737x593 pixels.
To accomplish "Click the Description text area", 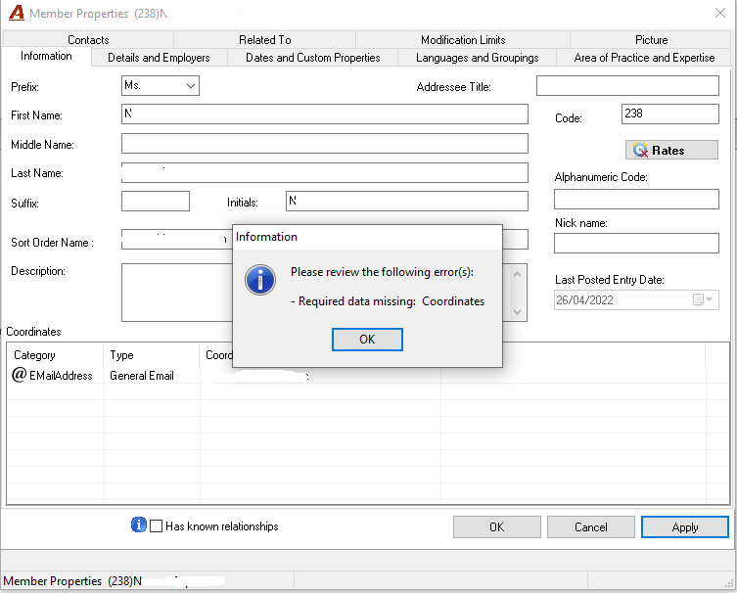I will (177, 293).
